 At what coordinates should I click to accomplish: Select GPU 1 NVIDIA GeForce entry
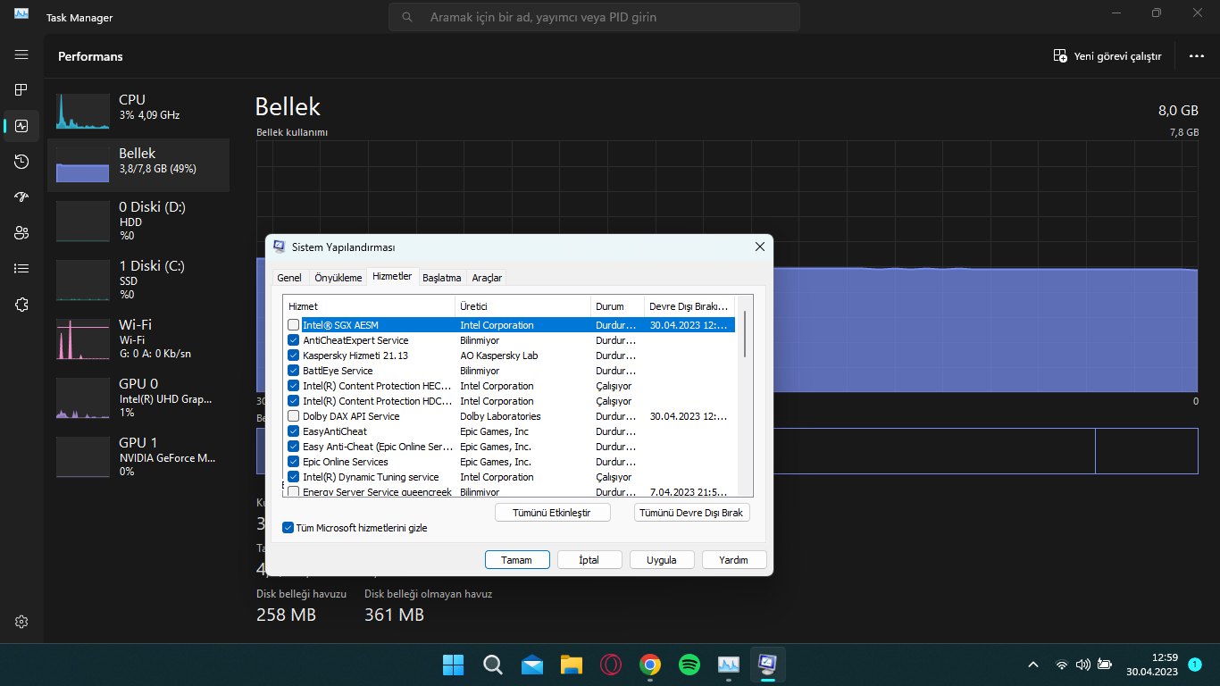point(138,456)
